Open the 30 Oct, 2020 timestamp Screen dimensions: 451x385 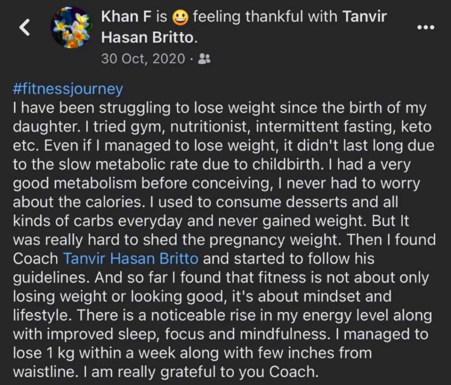click(143, 59)
